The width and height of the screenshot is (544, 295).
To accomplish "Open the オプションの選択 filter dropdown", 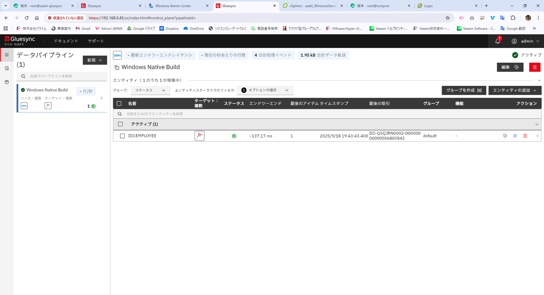I will tap(265, 90).
